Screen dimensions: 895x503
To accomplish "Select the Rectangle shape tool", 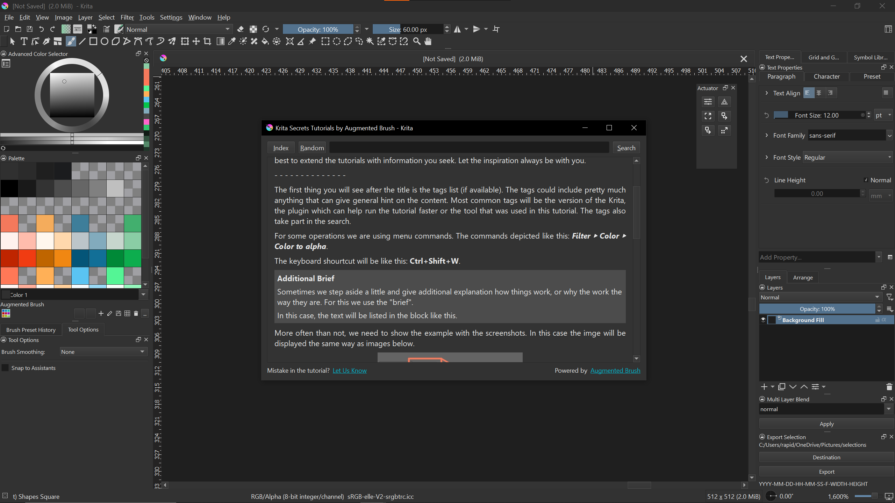I will pos(93,42).
